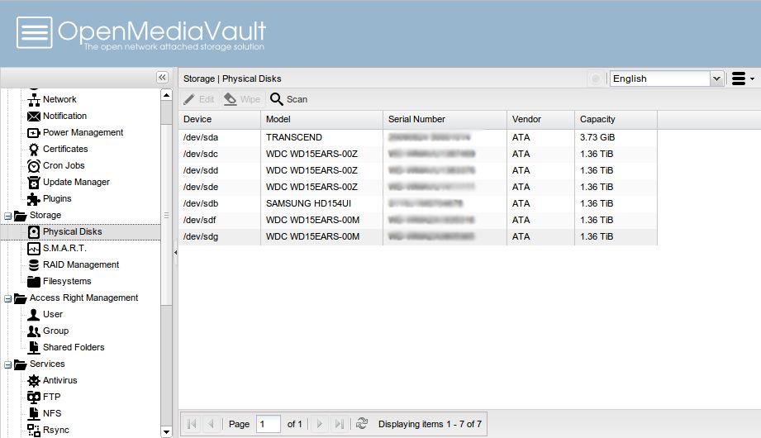Sort by the Serial Number column header
Image resolution: width=761 pixels, height=438 pixels.
(445, 120)
